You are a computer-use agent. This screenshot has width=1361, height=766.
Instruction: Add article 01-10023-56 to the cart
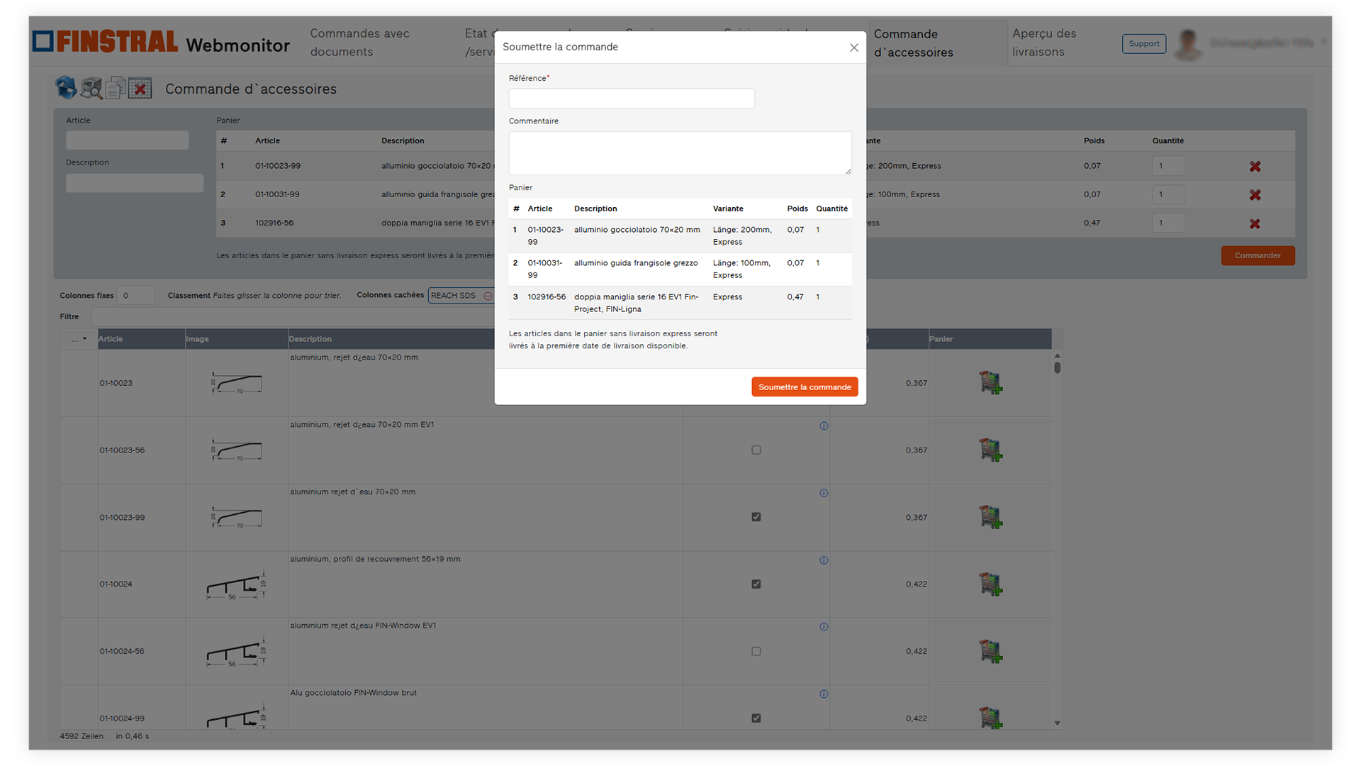point(990,450)
